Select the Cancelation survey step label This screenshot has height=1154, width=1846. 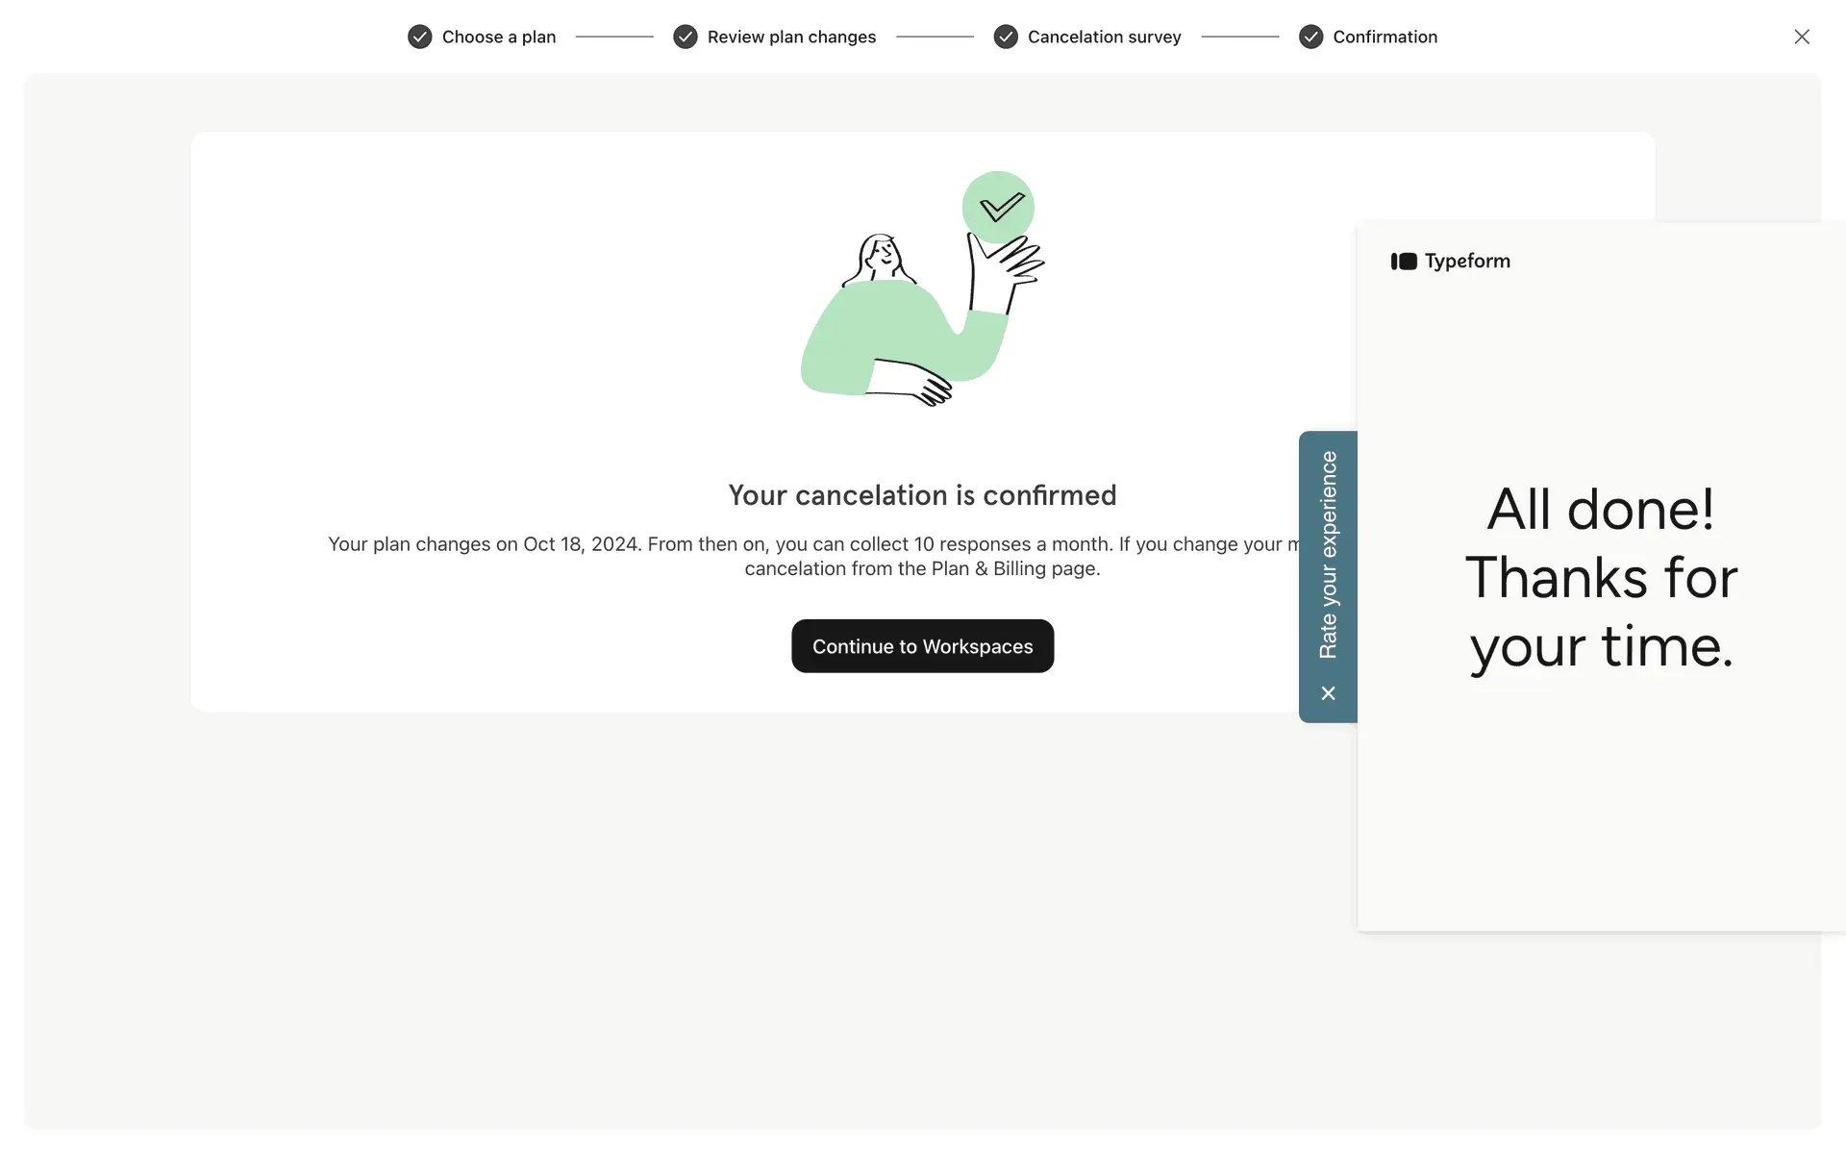pyautogui.click(x=1104, y=37)
